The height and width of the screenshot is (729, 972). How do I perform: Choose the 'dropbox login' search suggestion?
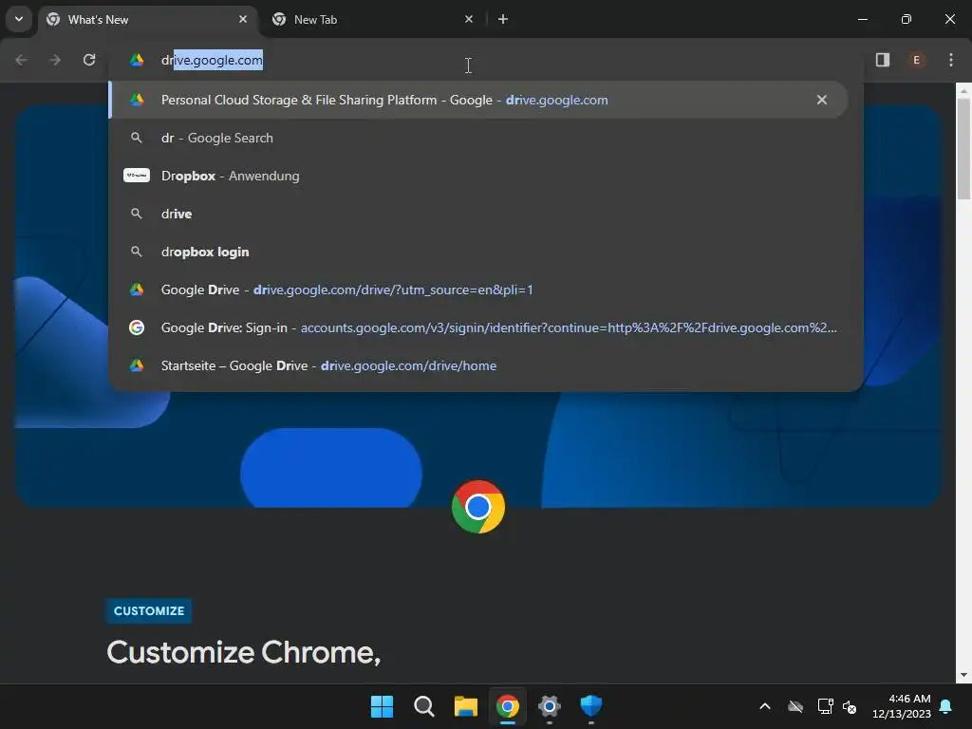(x=478, y=252)
